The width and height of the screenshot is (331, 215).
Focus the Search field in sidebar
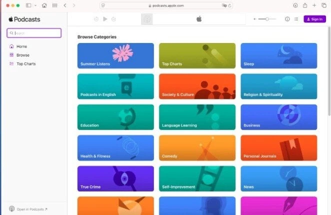point(34,33)
